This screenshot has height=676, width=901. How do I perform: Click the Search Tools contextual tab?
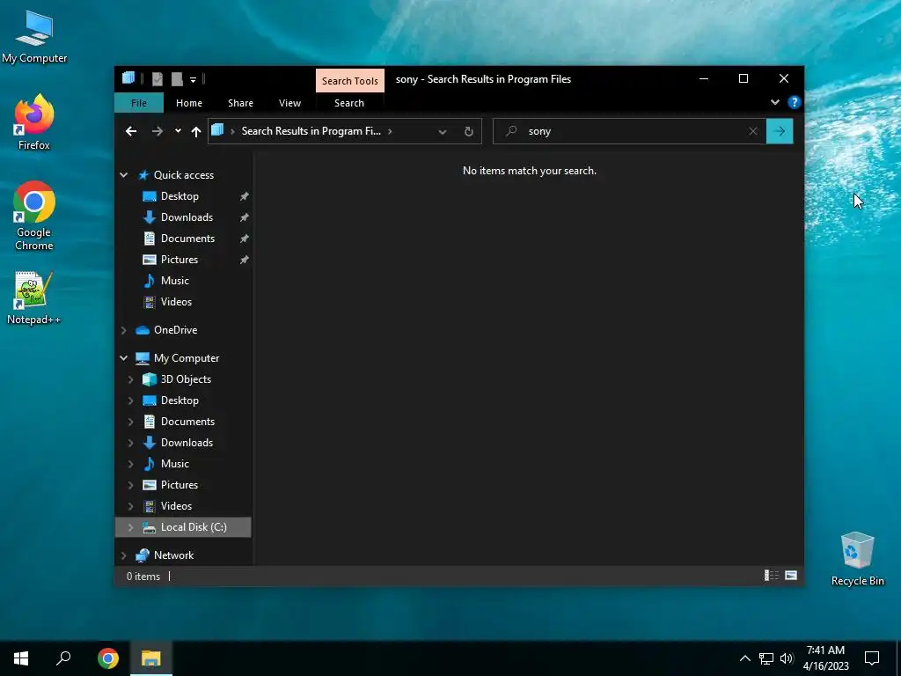pyautogui.click(x=350, y=80)
